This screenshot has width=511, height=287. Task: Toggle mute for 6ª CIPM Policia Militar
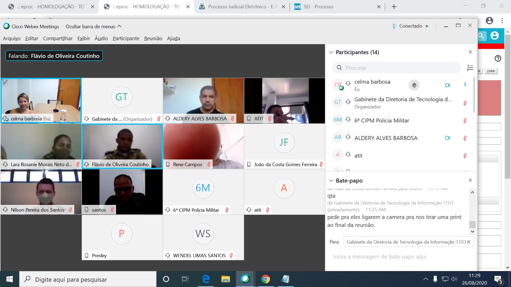coord(465,120)
